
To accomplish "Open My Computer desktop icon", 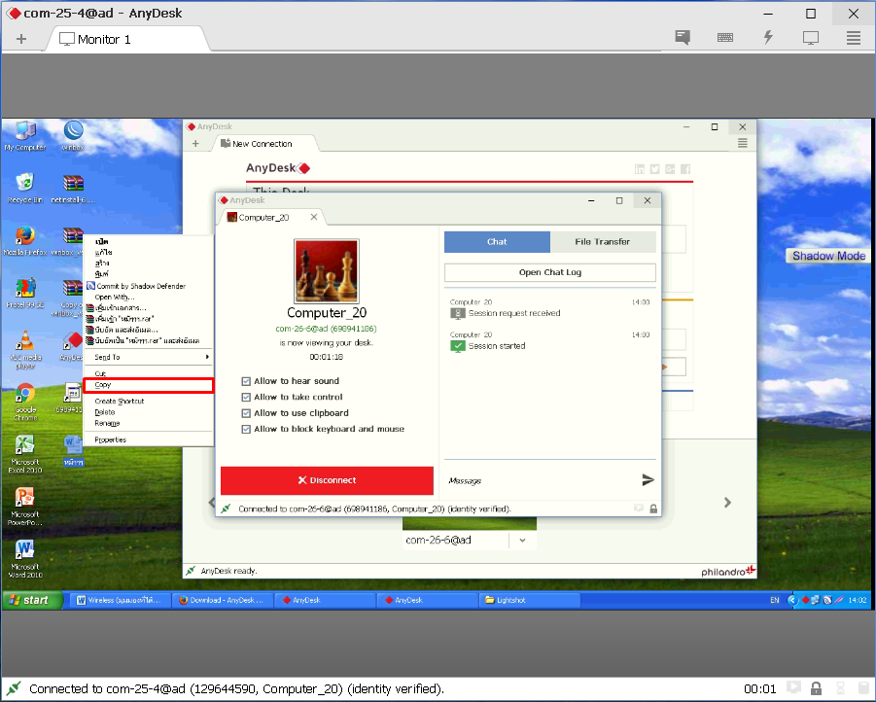I will pyautogui.click(x=24, y=136).
